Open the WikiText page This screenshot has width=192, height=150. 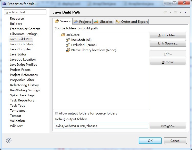pos(16,126)
